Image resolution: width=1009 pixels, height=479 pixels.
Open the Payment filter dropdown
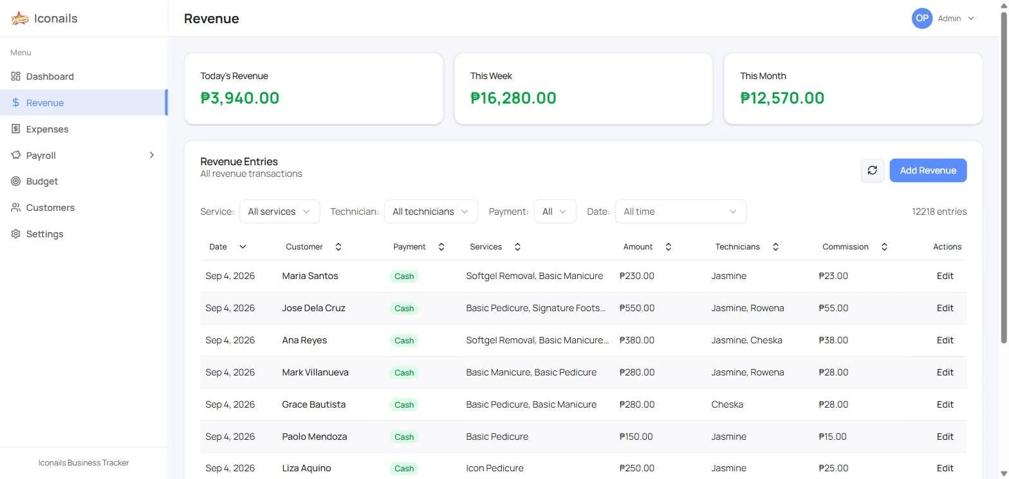tap(555, 212)
